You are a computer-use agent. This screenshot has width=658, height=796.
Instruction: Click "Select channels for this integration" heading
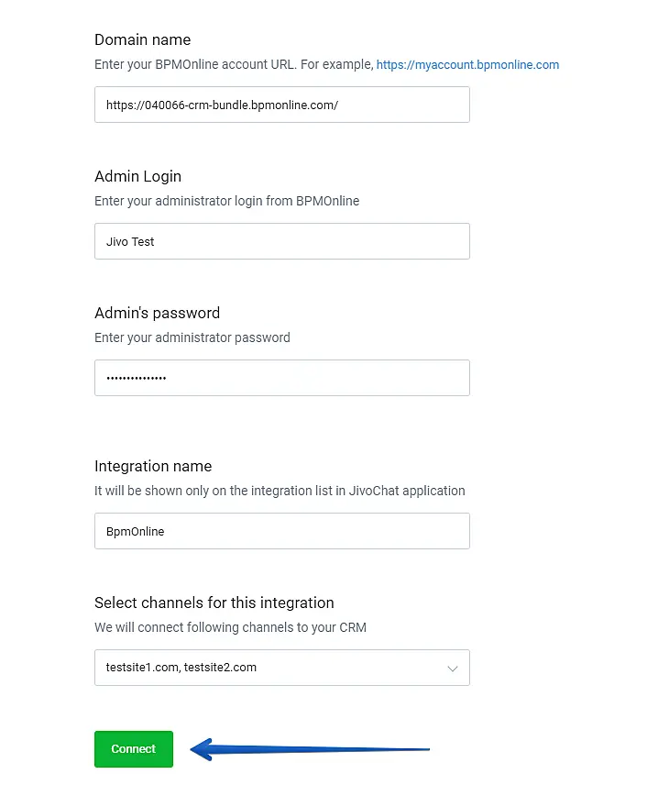214,603
